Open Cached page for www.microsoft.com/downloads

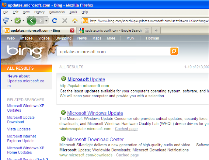coord(127,155)
